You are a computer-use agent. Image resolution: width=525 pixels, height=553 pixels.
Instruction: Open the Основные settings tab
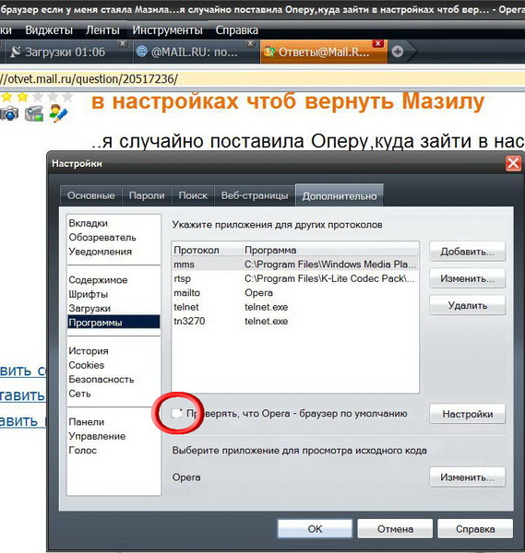[x=91, y=195]
